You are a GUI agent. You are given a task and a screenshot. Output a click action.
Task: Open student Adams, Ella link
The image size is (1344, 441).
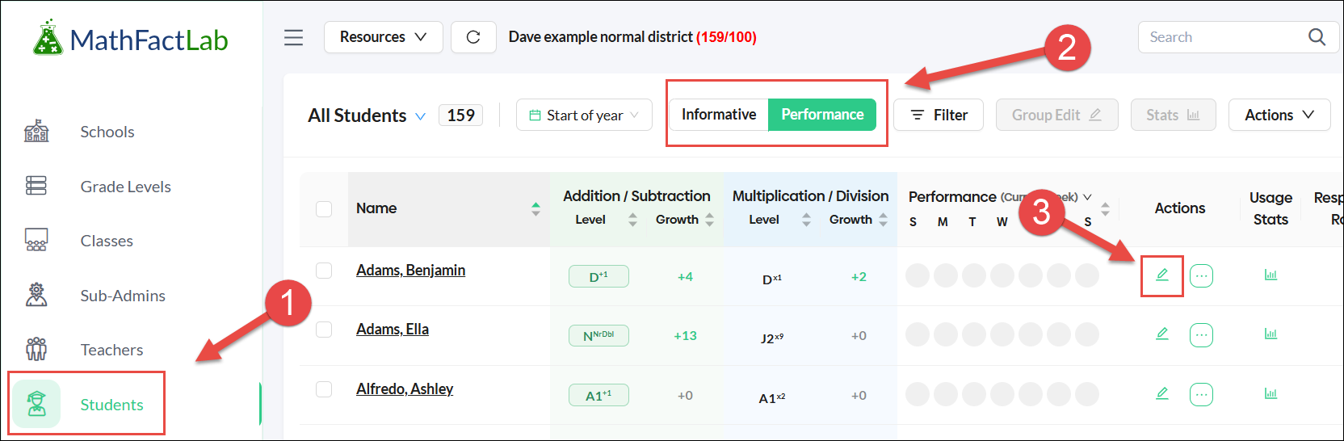click(x=393, y=329)
